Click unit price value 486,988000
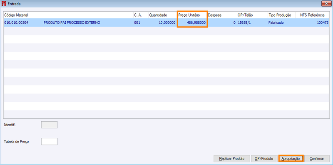333x165 pixels. click(196, 22)
